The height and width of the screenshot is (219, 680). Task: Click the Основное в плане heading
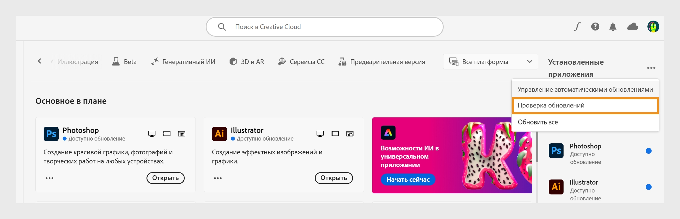71,101
